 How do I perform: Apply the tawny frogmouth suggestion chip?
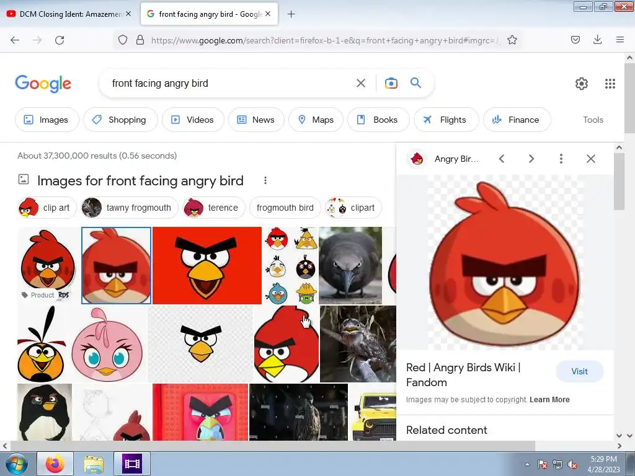[x=129, y=208]
